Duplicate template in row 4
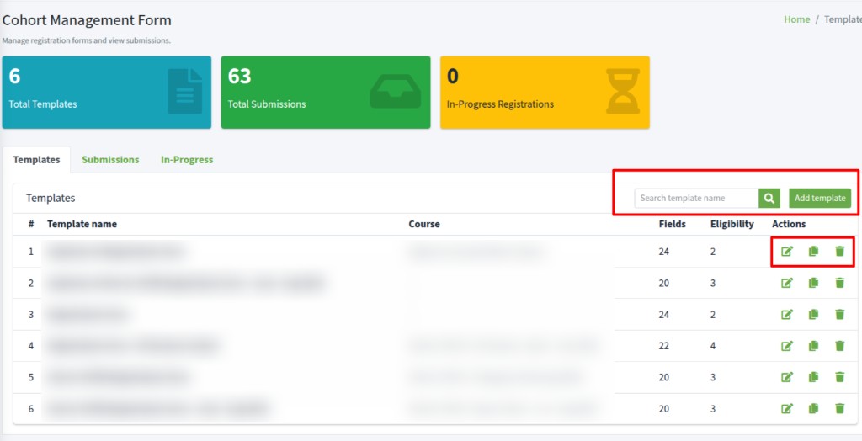 click(814, 346)
